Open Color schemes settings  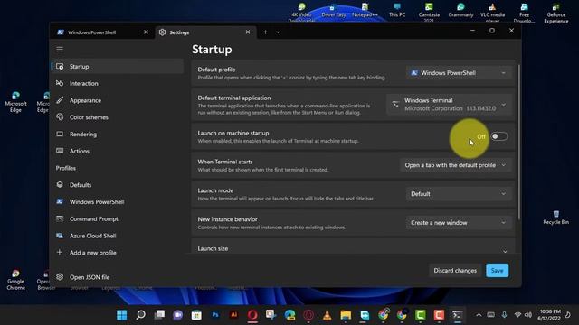[118, 117]
